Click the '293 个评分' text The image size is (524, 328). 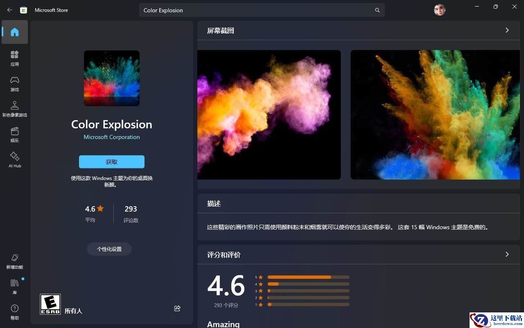click(x=226, y=305)
